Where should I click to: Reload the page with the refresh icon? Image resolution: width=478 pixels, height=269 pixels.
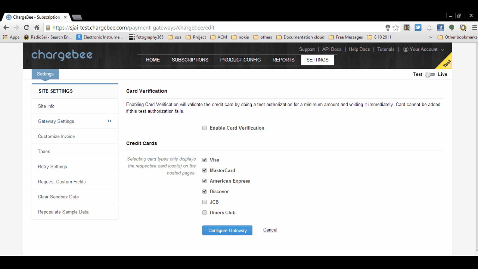[26, 28]
